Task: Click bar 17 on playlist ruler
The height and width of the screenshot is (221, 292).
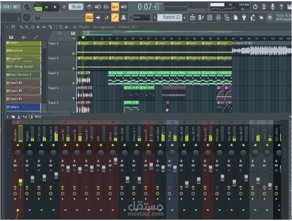Action: pos(110,39)
